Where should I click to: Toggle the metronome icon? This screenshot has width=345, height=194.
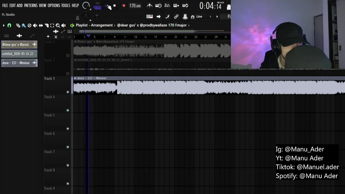click(150, 5)
